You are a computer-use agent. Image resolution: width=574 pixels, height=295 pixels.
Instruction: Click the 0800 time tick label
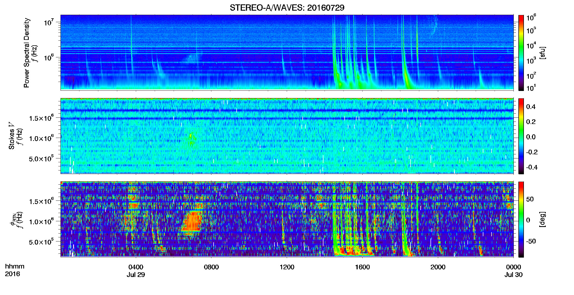click(211, 267)
